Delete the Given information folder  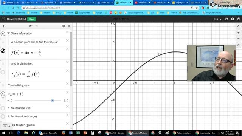[x=67, y=32]
